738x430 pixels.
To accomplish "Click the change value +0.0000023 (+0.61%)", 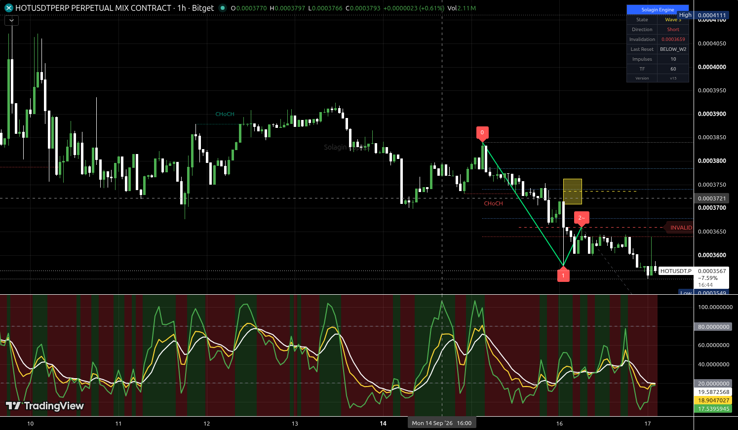I will pyautogui.click(x=414, y=8).
